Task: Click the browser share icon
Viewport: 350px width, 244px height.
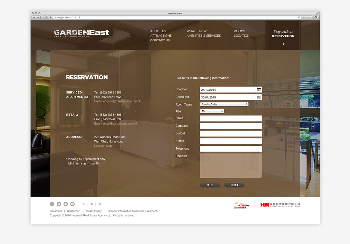Action: [45, 17]
